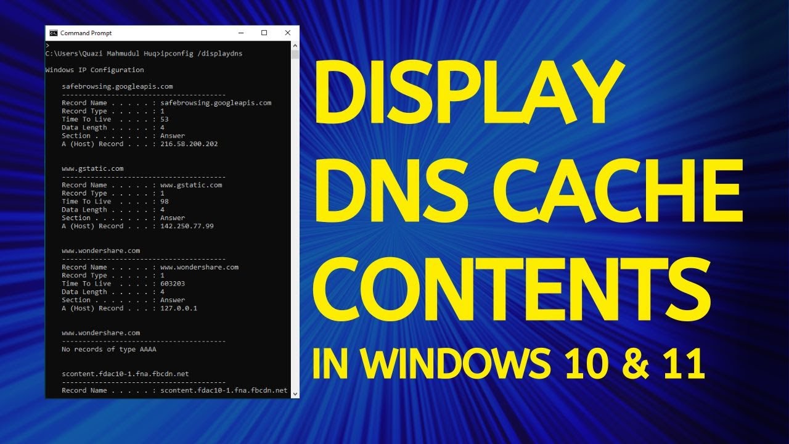Viewport: 789px width, 444px height.
Task: Click the 'Time To Live' value 53
Action: tap(165, 119)
